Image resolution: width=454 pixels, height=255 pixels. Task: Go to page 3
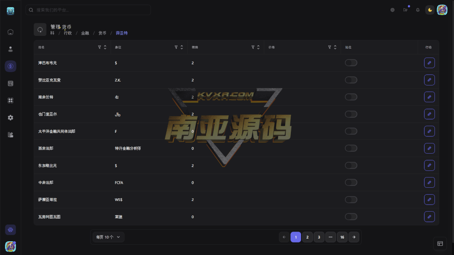319,237
